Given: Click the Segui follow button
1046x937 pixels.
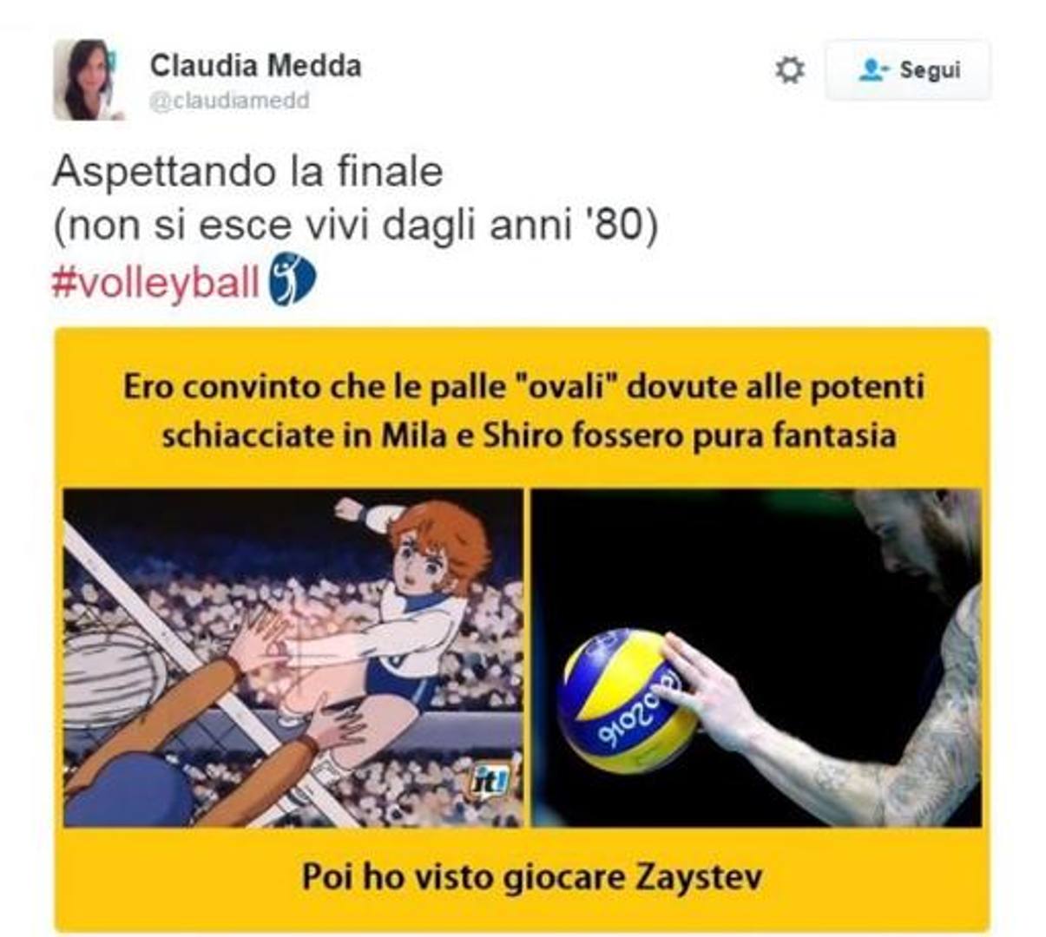Looking at the screenshot, I should pos(907,69).
